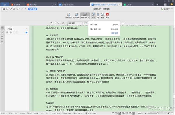
Task: Click the first expand-level icon under 目录
Action: coord(8,32)
